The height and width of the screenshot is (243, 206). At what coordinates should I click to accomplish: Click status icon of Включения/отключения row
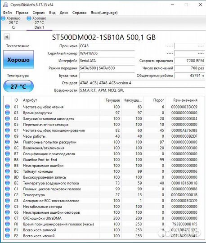pyautogui.click(x=7, y=148)
